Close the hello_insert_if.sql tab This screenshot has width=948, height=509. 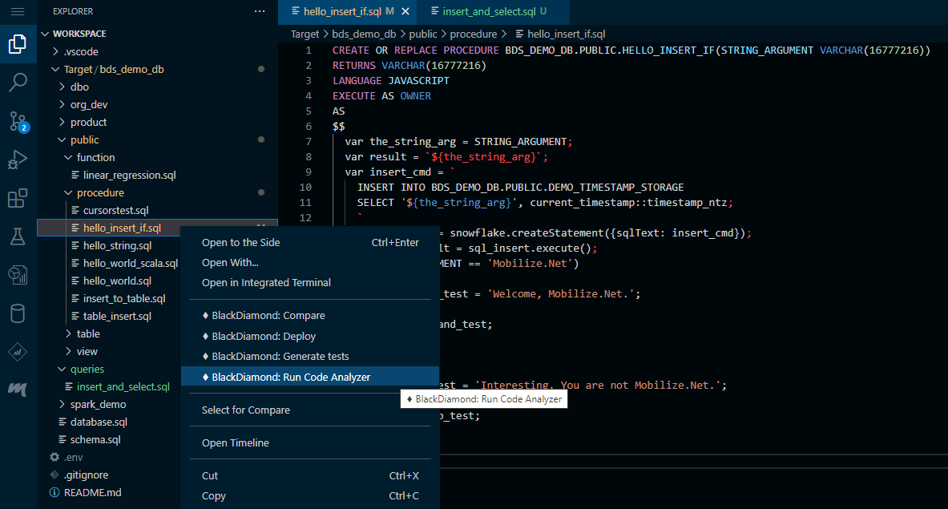click(x=405, y=11)
